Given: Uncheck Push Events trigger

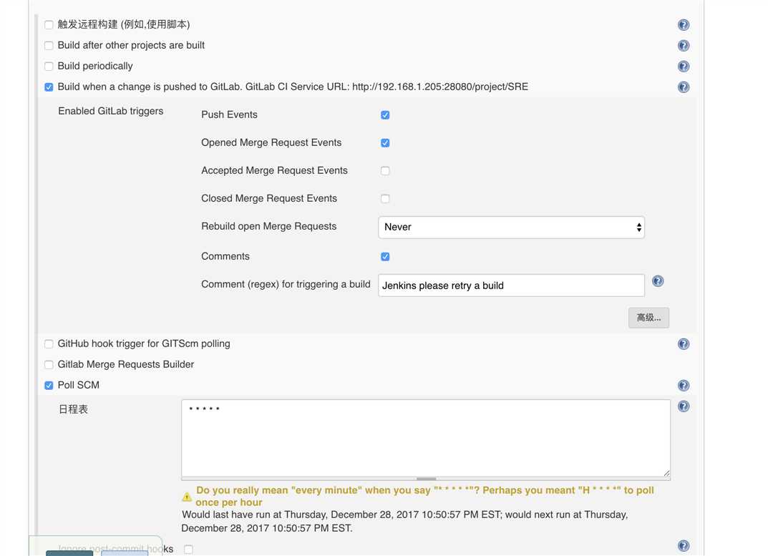Looking at the screenshot, I should (385, 115).
